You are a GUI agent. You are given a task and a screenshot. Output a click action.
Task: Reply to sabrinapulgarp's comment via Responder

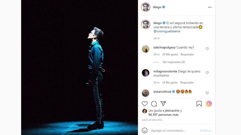(187, 55)
